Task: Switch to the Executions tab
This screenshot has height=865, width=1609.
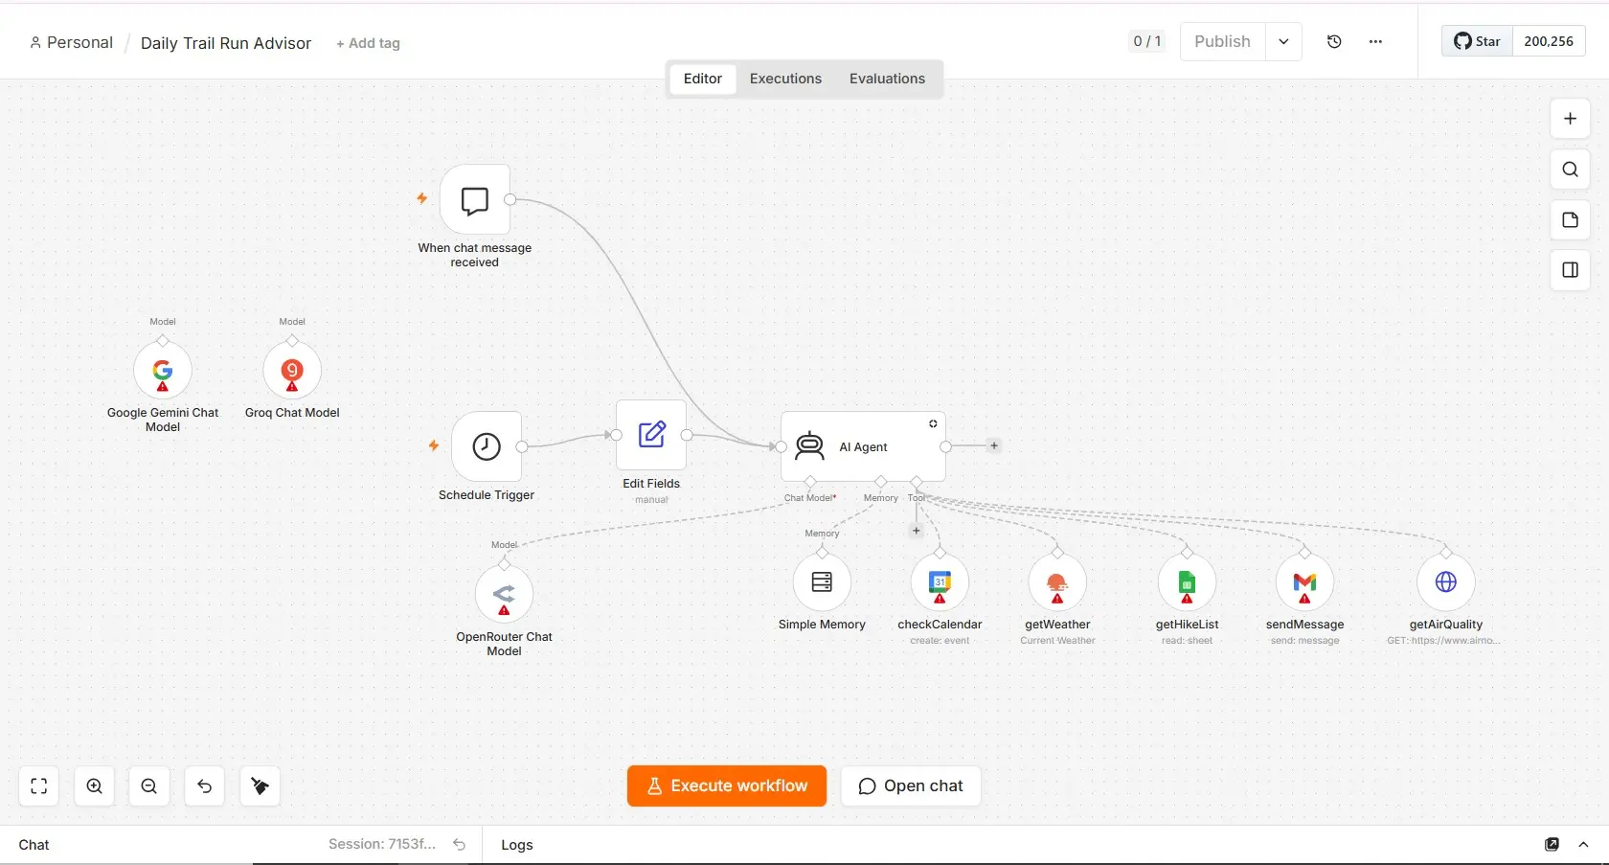Action: (785, 79)
